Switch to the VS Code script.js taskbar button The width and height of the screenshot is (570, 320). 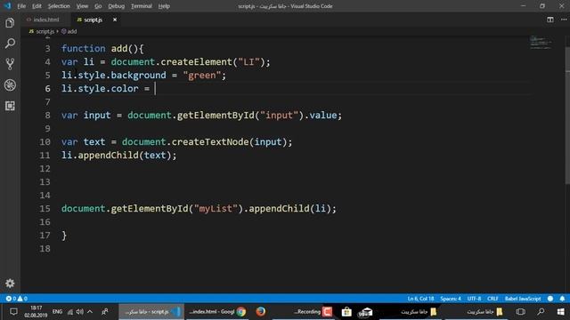point(152,312)
